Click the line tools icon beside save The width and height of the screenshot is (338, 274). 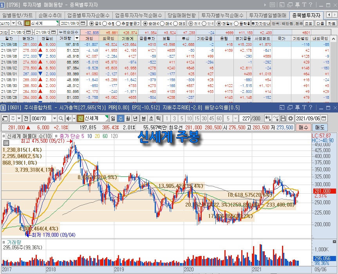click(x=276, y=118)
